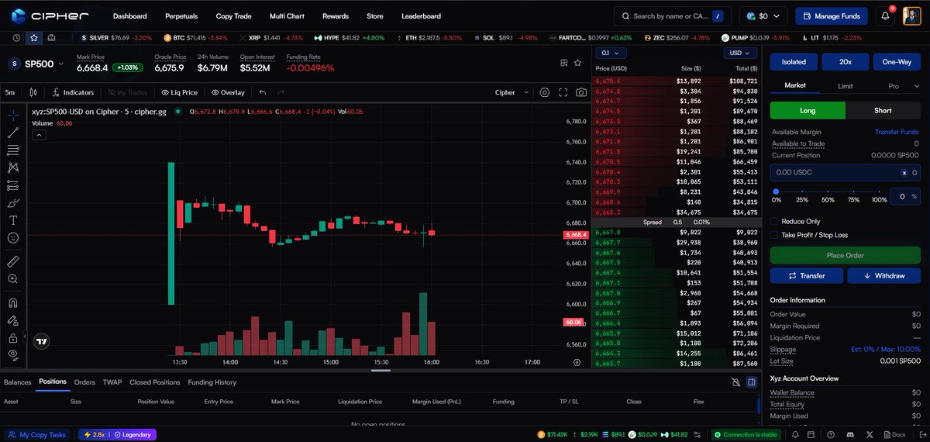Switch to the Limit order tab
Viewport: 930px width, 442px height.
[846, 87]
